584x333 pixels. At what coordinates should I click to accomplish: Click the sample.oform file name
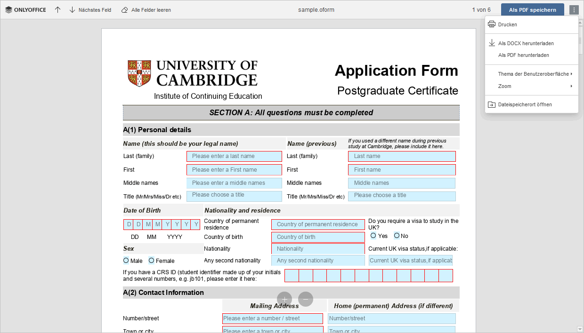pyautogui.click(x=316, y=9)
